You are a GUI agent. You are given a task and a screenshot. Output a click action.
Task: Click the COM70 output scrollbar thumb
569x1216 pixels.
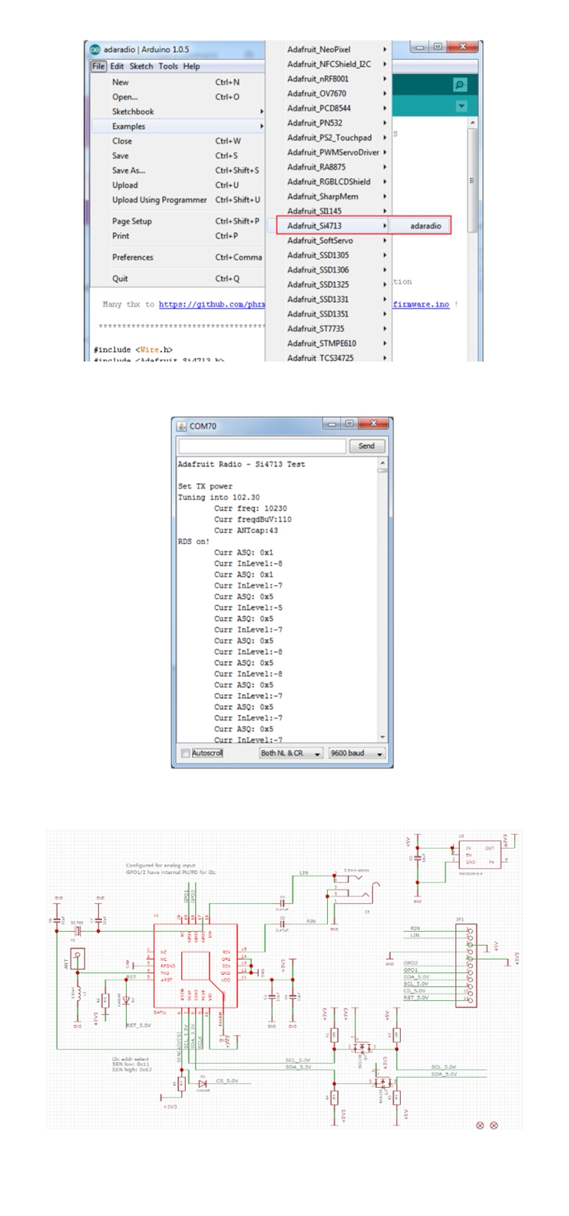pos(382,472)
